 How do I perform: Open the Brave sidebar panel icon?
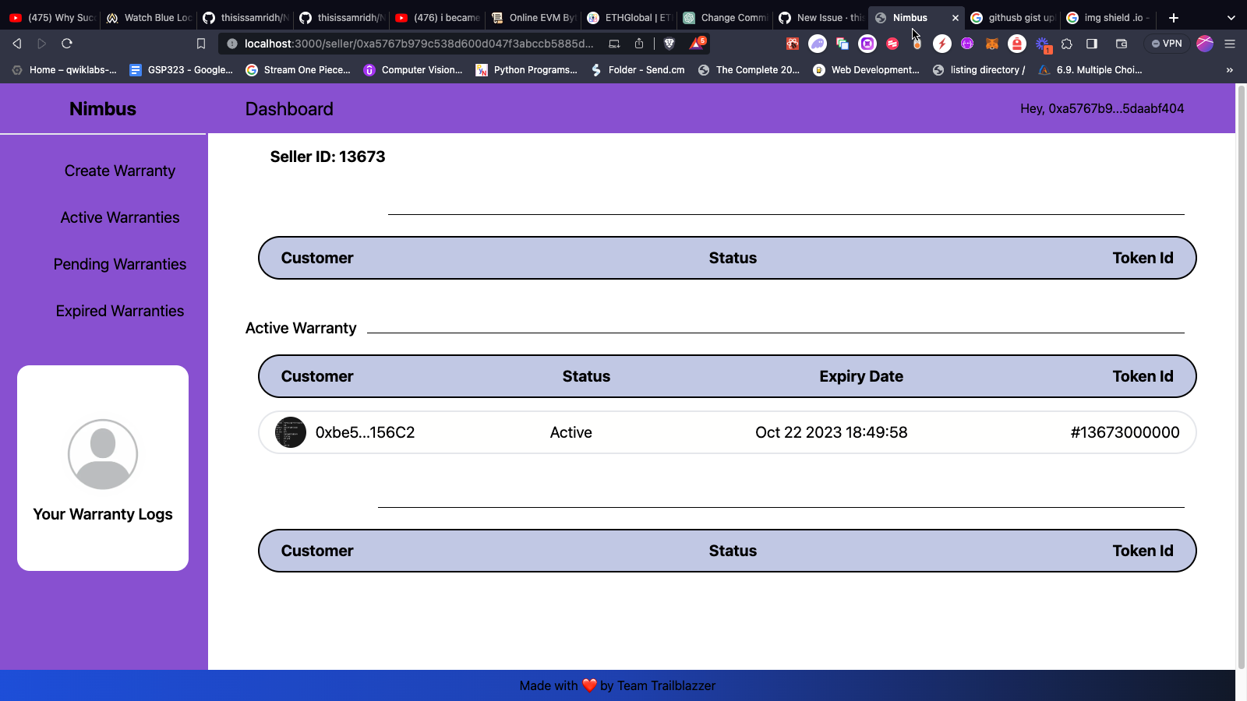[1092, 44]
